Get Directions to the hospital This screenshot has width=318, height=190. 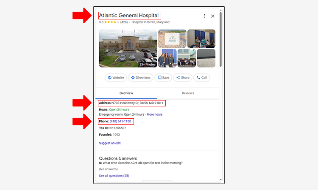click(x=140, y=78)
